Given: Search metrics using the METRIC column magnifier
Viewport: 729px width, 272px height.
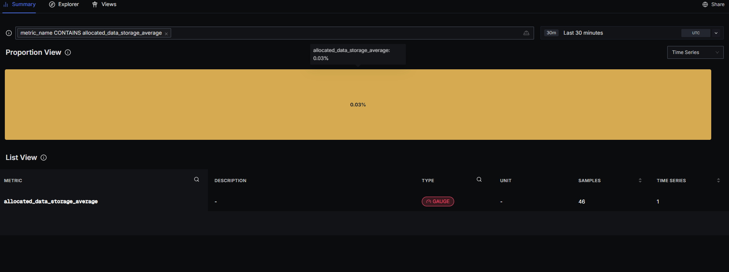Looking at the screenshot, I should point(197,180).
